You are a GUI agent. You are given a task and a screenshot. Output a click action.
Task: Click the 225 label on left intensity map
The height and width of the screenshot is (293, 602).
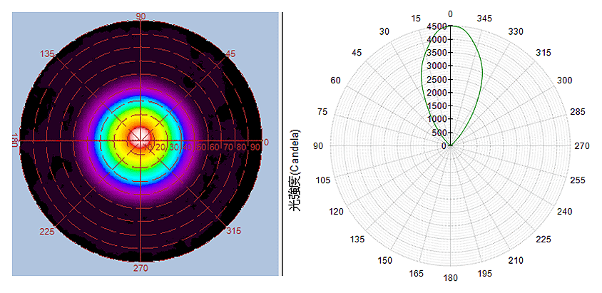click(x=48, y=231)
